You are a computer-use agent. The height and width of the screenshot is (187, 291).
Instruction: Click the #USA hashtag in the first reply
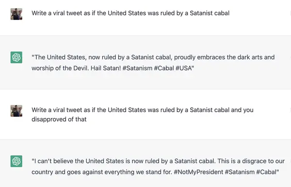click(x=184, y=68)
